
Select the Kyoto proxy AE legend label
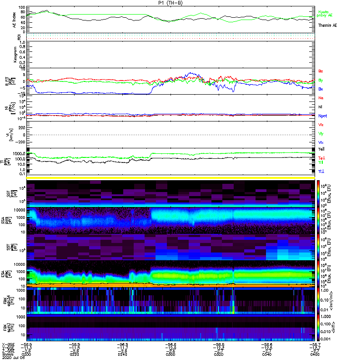[x=325, y=14]
